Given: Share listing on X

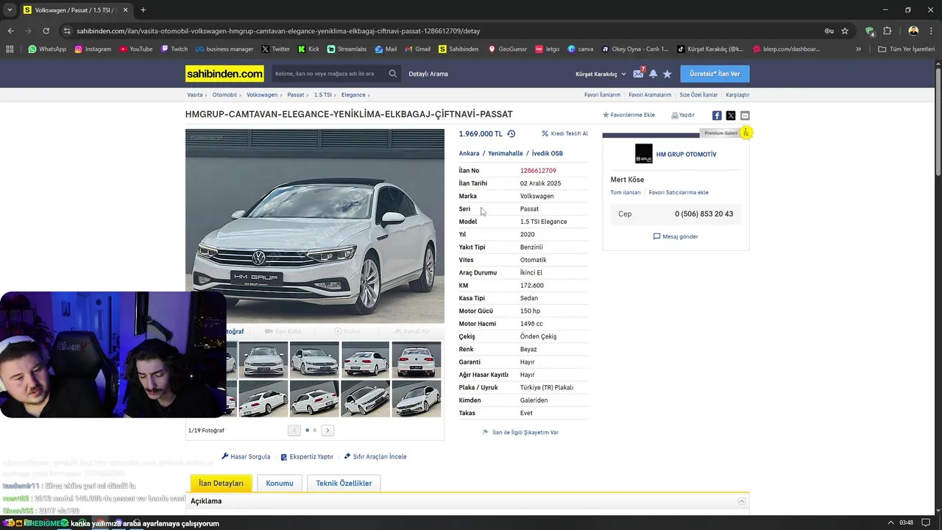Looking at the screenshot, I should (x=731, y=116).
